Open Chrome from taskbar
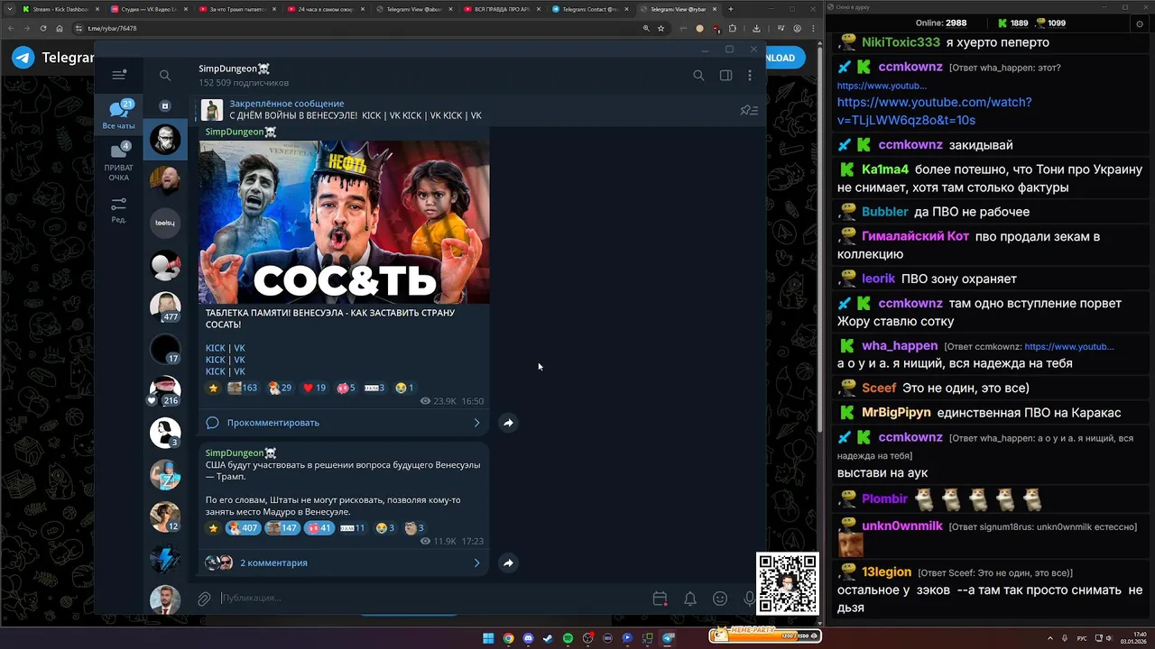 pos(508,638)
